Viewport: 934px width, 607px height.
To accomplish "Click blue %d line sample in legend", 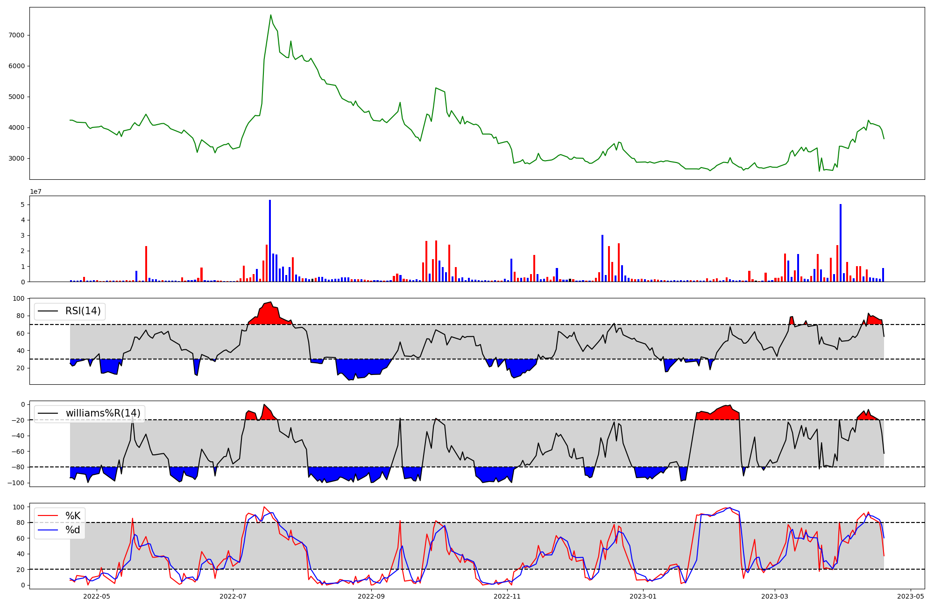I will [48, 530].
